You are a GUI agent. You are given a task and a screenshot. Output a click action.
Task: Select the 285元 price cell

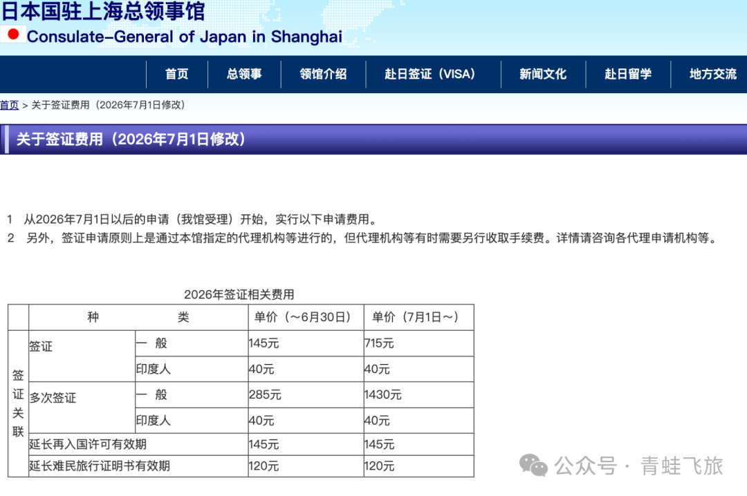[x=306, y=394]
